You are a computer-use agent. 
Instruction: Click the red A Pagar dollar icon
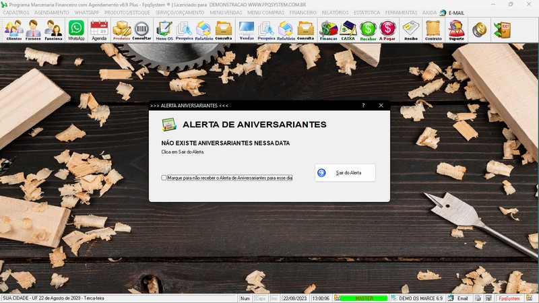click(x=387, y=30)
